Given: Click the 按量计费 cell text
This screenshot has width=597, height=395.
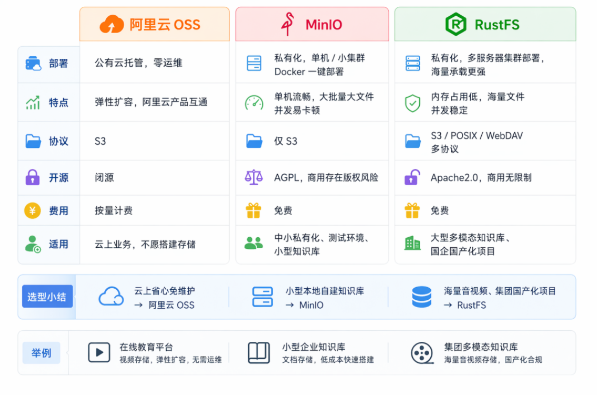Looking at the screenshot, I should coord(114,210).
